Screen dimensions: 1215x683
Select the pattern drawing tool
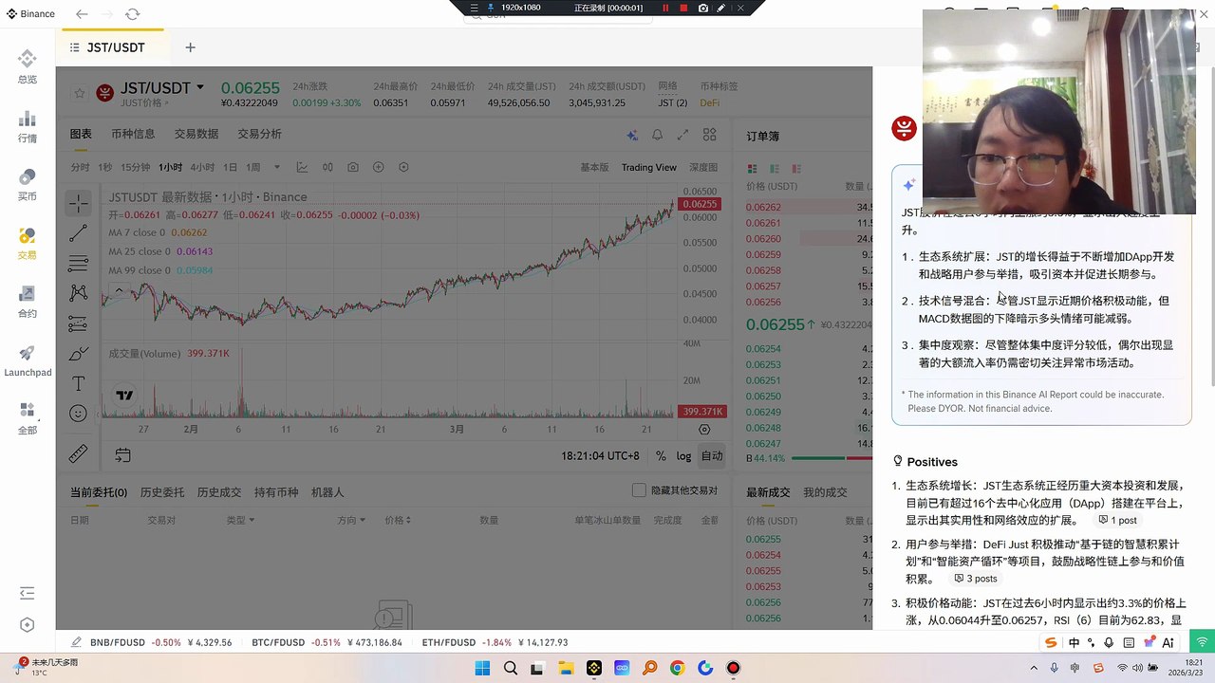(x=79, y=293)
